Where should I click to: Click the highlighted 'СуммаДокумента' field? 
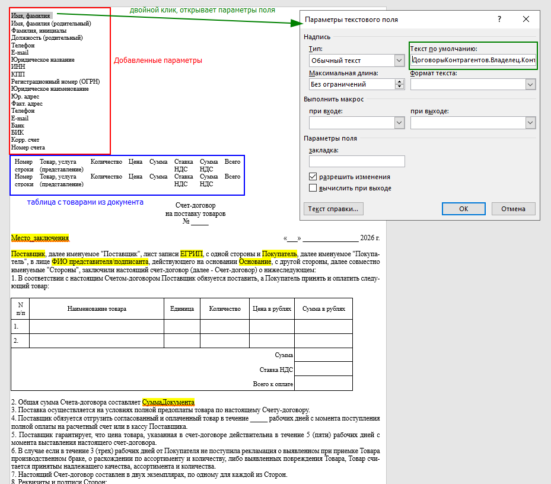(x=168, y=402)
